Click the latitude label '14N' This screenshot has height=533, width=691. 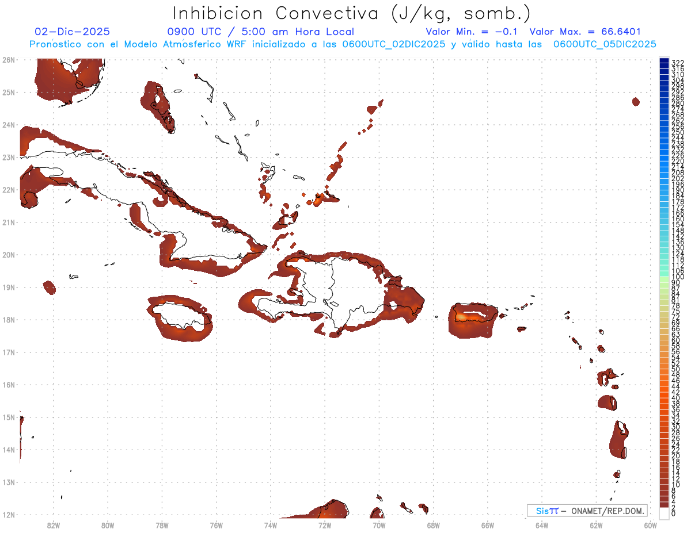pyautogui.click(x=8, y=450)
